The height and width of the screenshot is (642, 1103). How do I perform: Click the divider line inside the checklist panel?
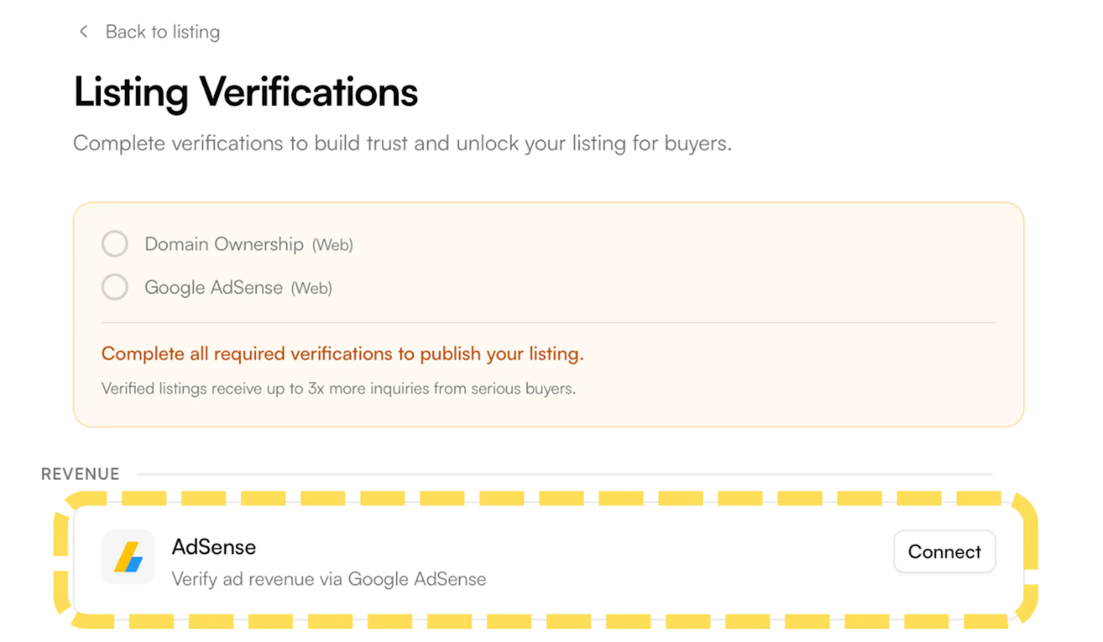[x=549, y=323]
